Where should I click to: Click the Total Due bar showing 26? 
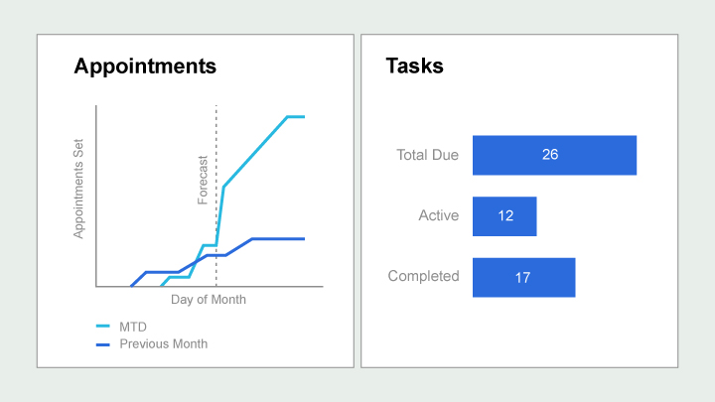[554, 155]
